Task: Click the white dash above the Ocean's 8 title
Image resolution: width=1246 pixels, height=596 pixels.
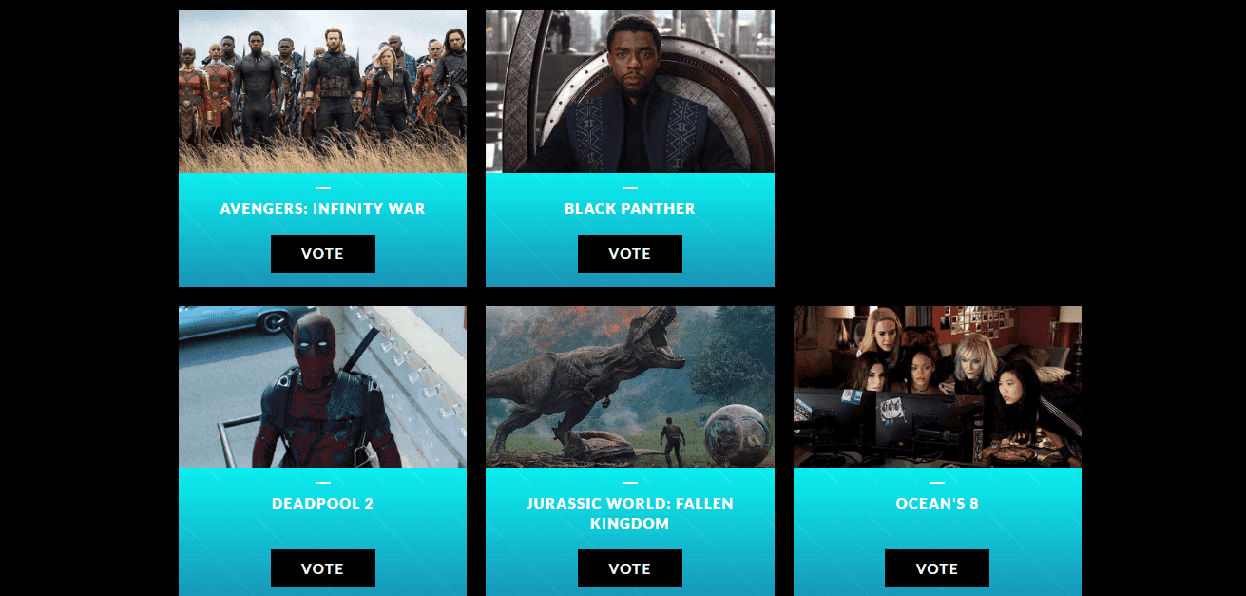Action: 936,483
